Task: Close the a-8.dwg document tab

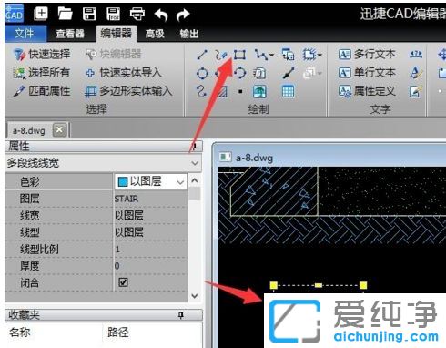Action: point(59,130)
